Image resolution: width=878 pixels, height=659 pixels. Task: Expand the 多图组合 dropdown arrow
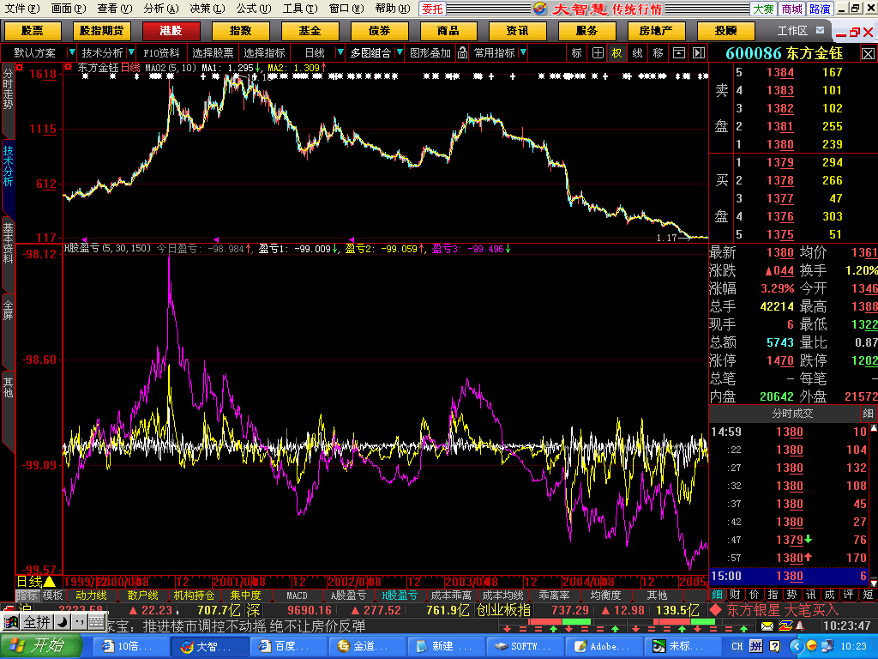400,52
